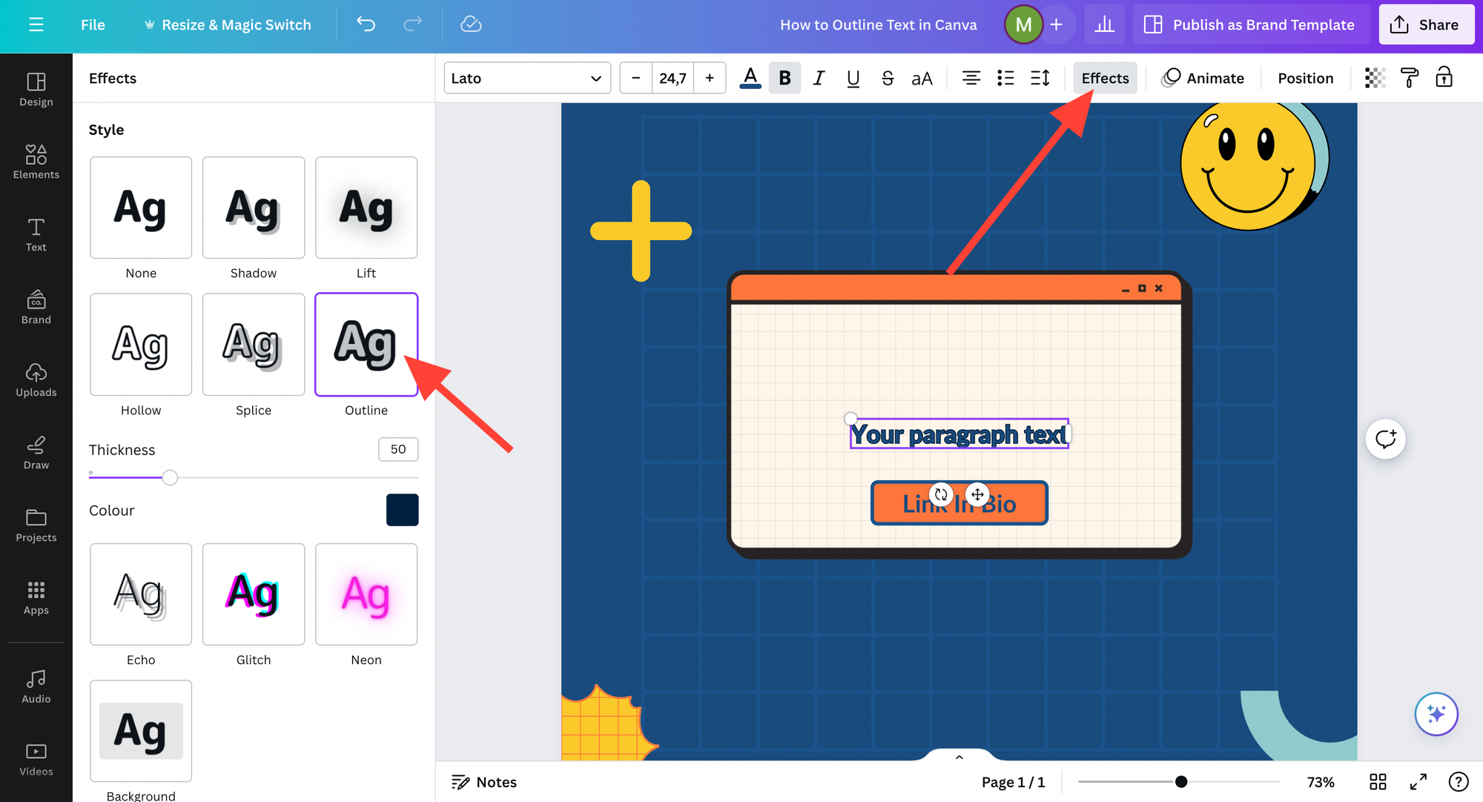
Task: Click the Position panel icon
Action: click(1306, 78)
